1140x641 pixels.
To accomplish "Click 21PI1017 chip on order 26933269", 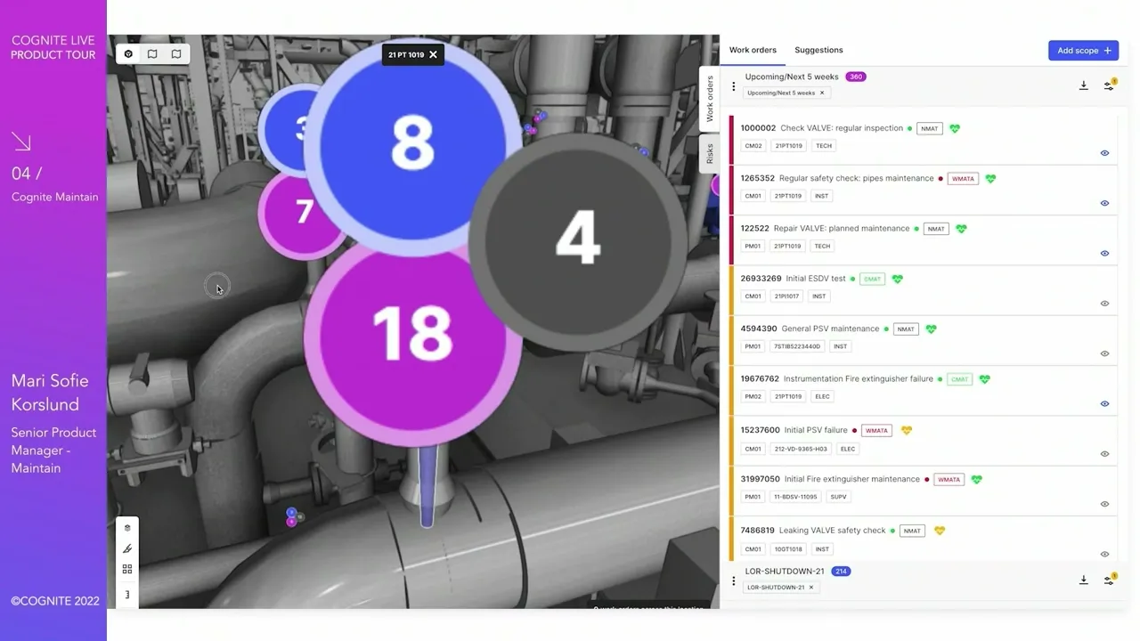I will click(x=786, y=296).
